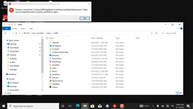
Task: Click navigation pane scroll down arrow
Action: click(x=42, y=90)
